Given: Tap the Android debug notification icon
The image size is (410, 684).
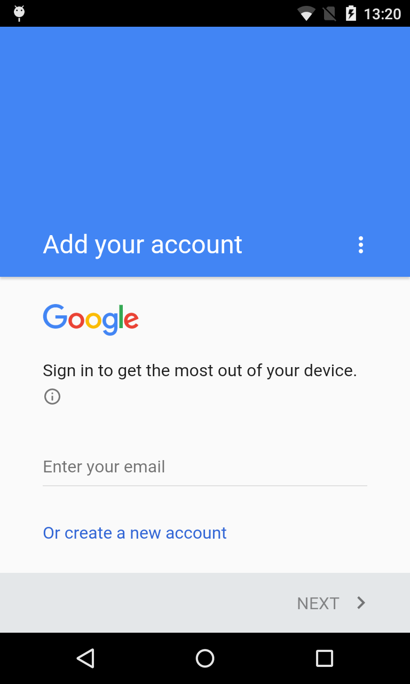Looking at the screenshot, I should click(x=19, y=13).
